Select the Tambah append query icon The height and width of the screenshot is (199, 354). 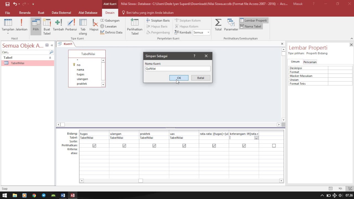[58, 25]
